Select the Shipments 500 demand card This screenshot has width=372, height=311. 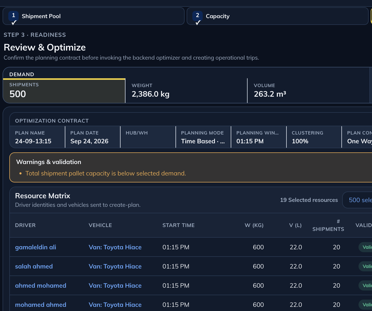point(64,91)
